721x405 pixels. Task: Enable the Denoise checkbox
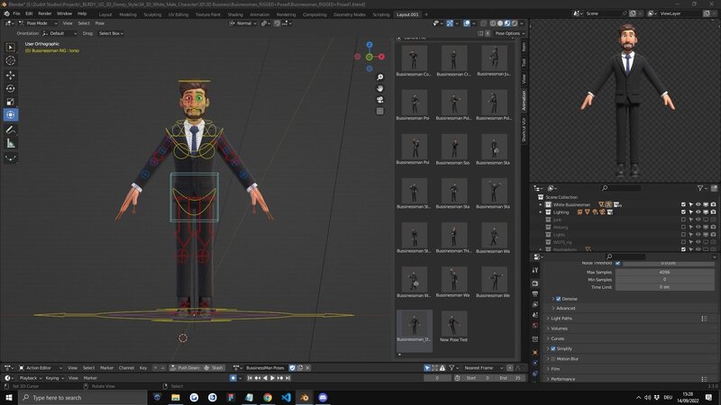coord(559,299)
